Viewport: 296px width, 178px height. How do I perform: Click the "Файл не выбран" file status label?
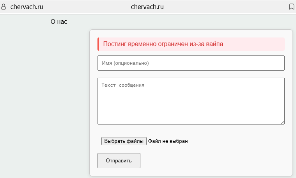(x=168, y=141)
